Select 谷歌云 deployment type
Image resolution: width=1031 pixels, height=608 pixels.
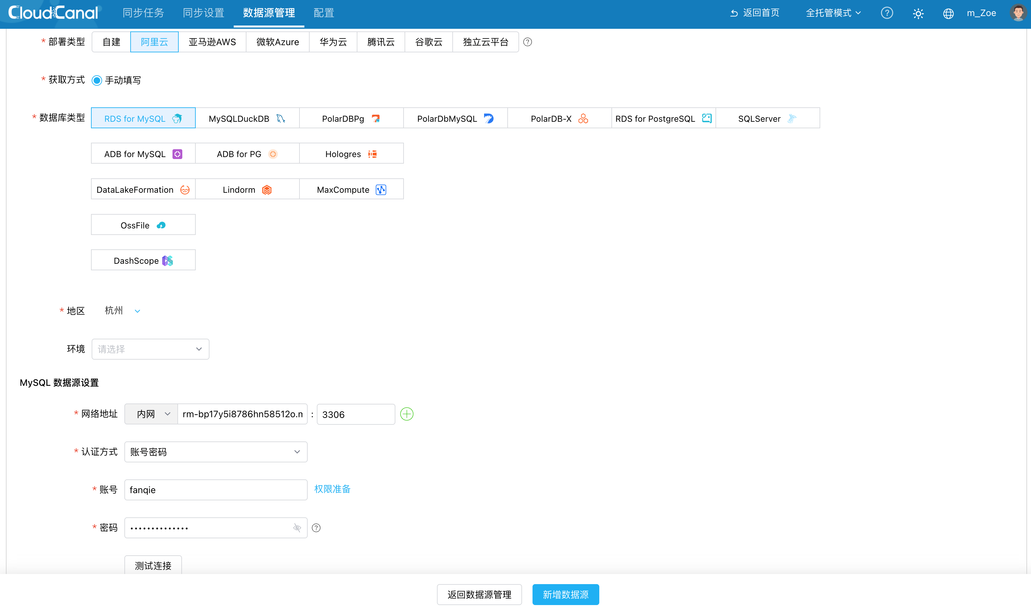429,42
